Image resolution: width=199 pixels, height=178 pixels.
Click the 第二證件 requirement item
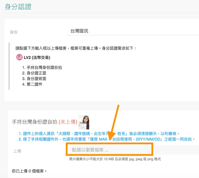(x=34, y=84)
